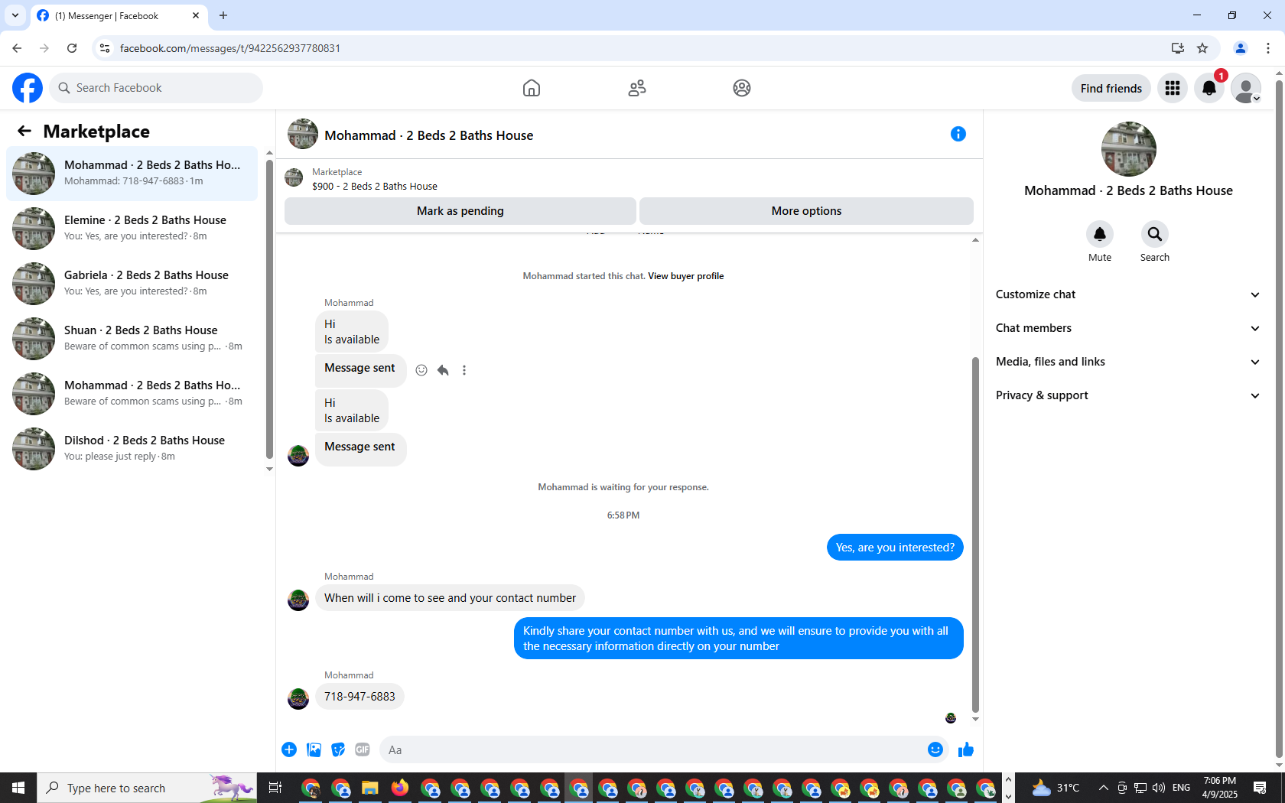View site information icon beside the URL

[105, 48]
